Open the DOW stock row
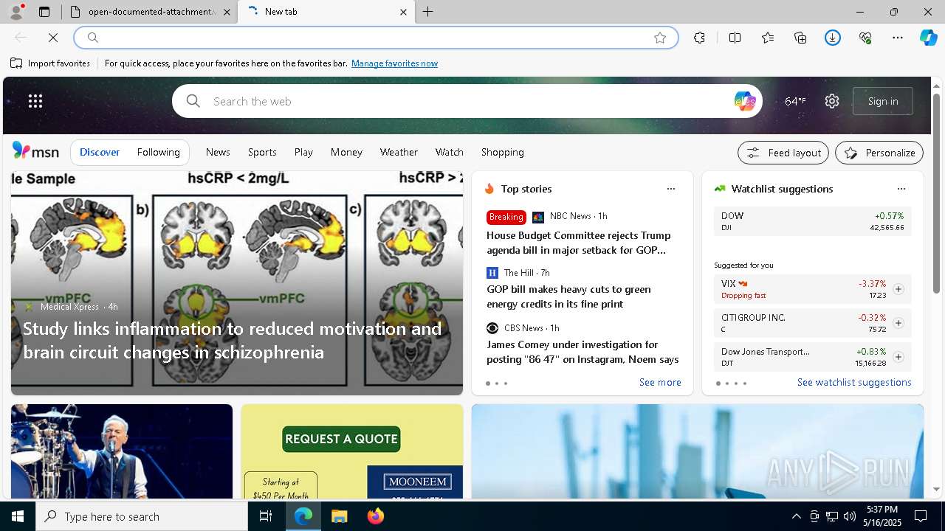Viewport: 945px width, 531px height. click(813, 221)
